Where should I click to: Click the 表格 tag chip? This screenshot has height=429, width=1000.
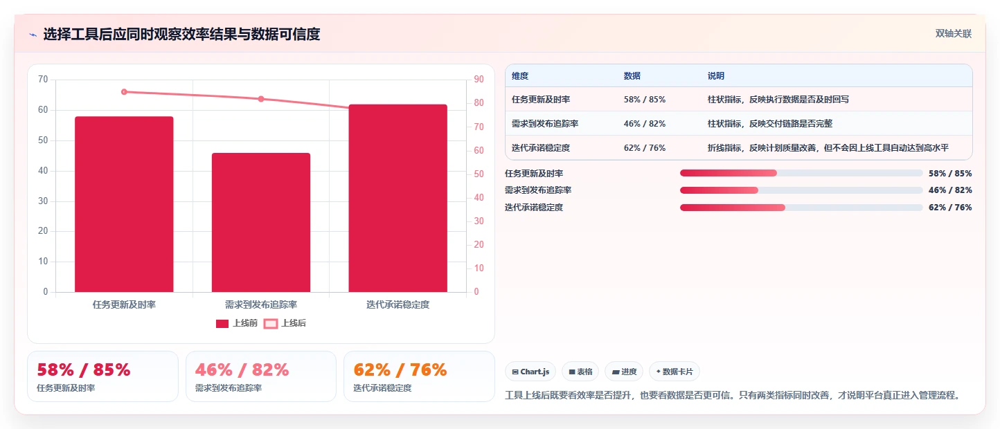[x=580, y=372]
